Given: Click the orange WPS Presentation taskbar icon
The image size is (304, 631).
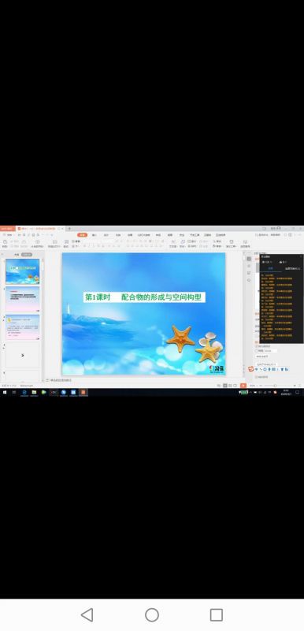Looking at the screenshot, I should [83, 392].
